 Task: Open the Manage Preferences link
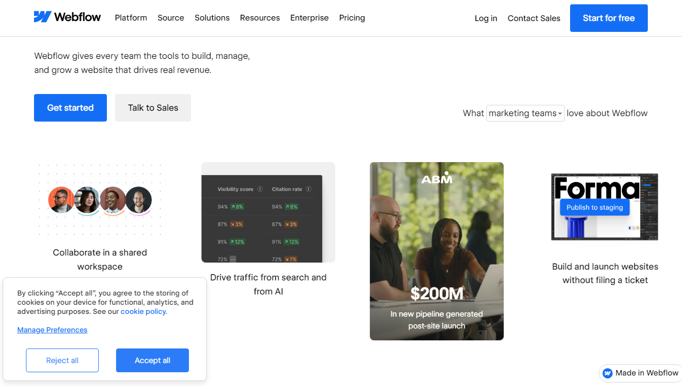pyautogui.click(x=52, y=330)
